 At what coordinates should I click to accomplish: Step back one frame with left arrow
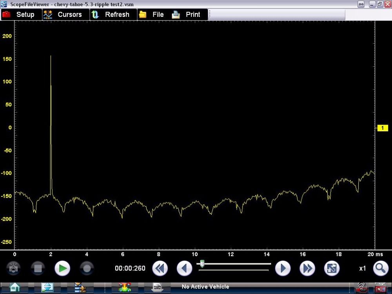[x=184, y=269]
